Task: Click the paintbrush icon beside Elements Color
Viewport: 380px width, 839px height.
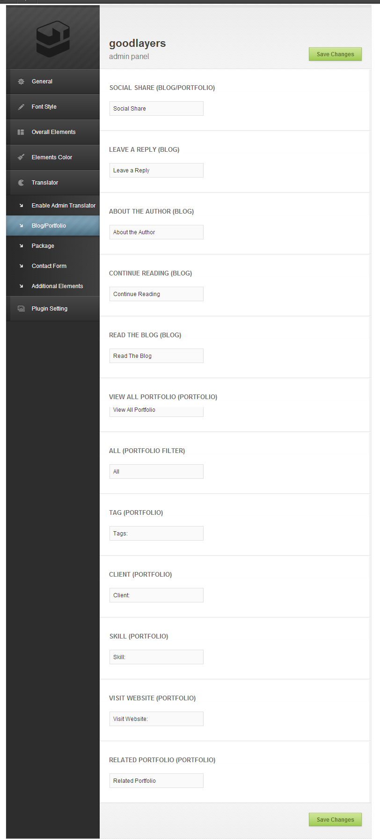Action: point(21,157)
